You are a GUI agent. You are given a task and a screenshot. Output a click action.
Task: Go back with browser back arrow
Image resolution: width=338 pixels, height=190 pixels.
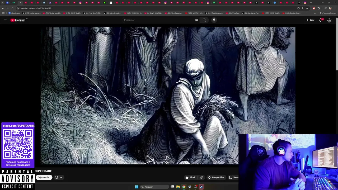coord(3,8)
